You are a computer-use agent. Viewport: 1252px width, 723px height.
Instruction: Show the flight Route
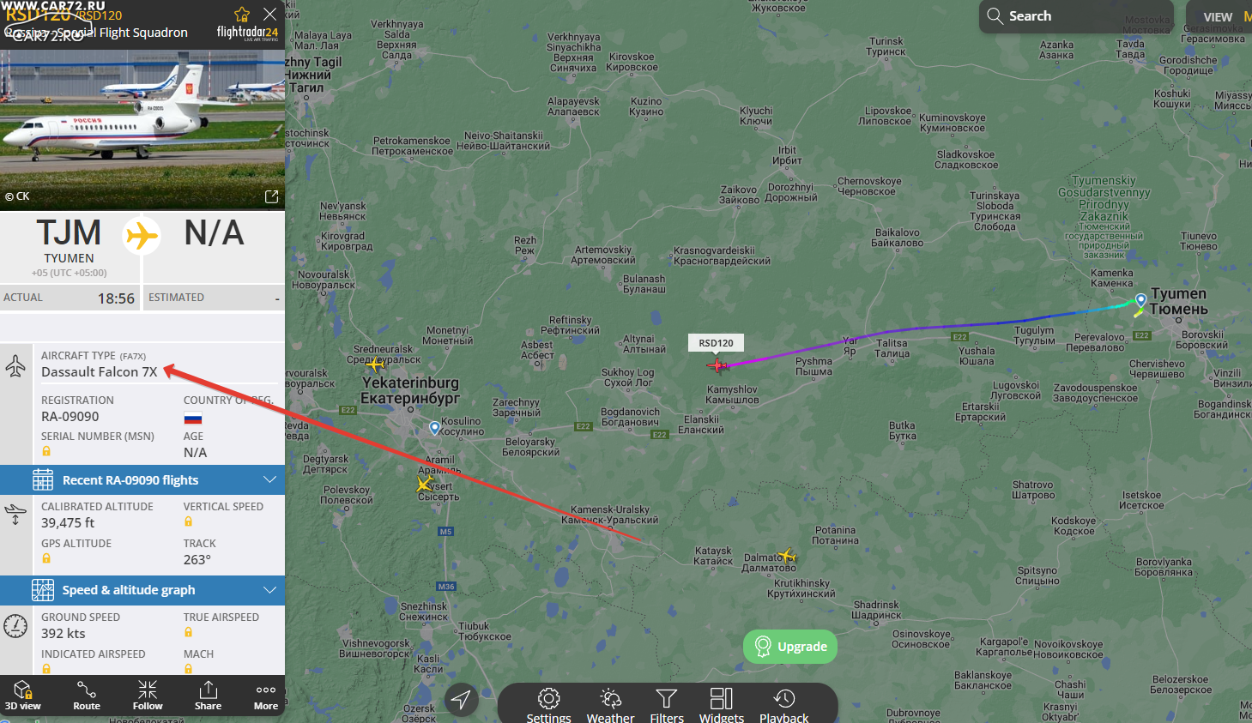(87, 696)
